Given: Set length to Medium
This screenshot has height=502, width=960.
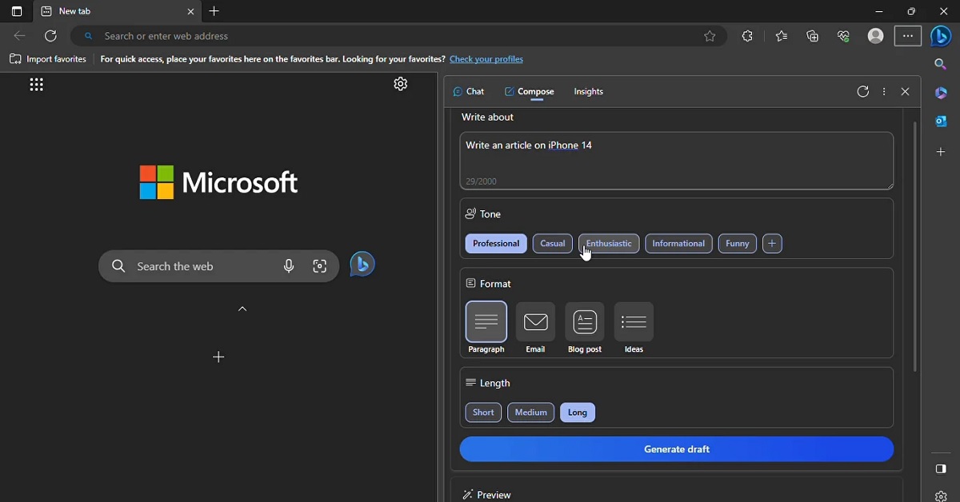Looking at the screenshot, I should tap(531, 412).
